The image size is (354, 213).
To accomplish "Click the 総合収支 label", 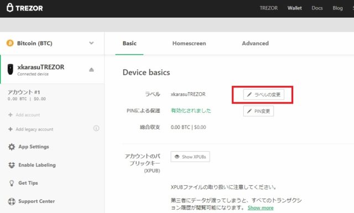I will coord(150,127).
